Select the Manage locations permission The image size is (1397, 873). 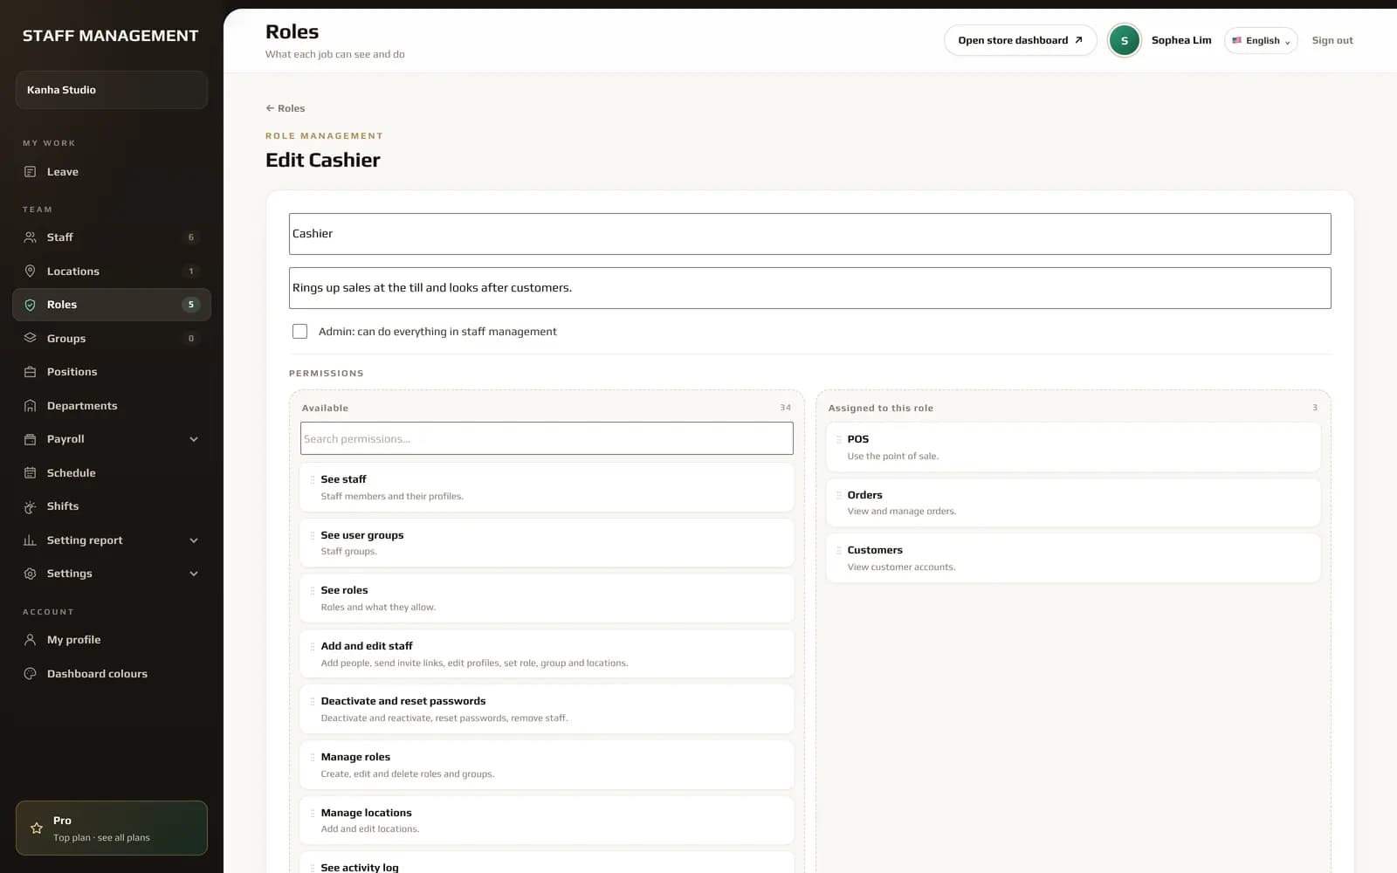547,821
